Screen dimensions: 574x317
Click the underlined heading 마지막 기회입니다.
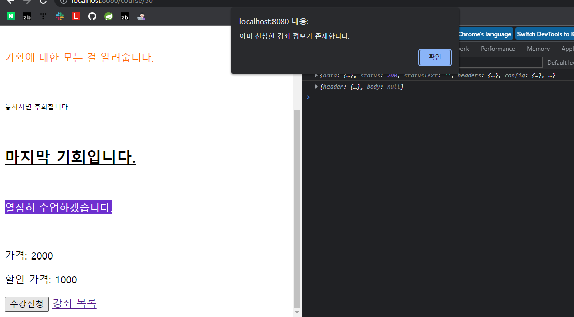[x=70, y=157]
